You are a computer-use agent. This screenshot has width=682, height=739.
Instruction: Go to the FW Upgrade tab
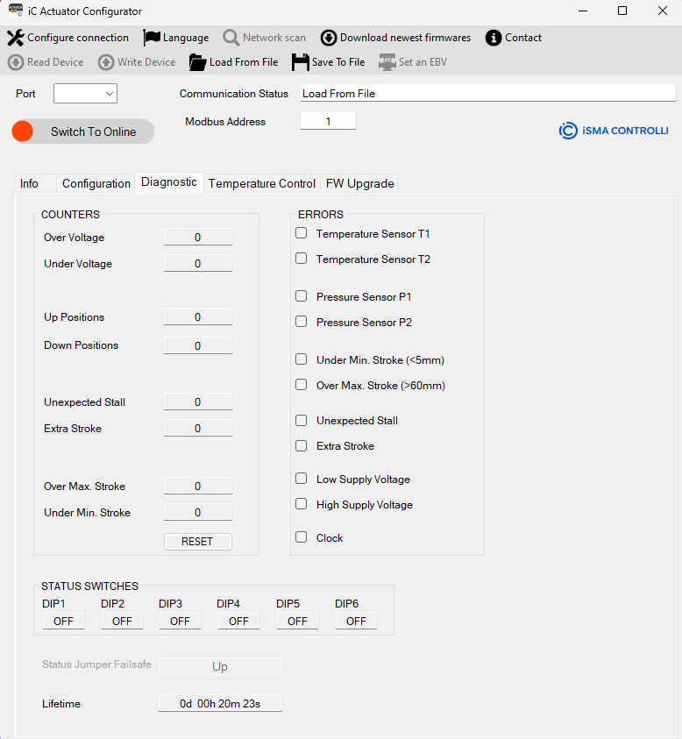359,183
